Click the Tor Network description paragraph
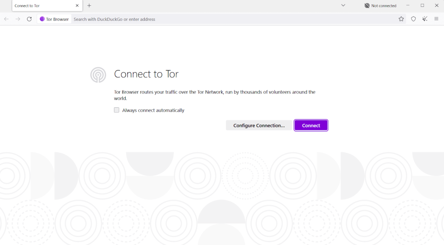 215,95
